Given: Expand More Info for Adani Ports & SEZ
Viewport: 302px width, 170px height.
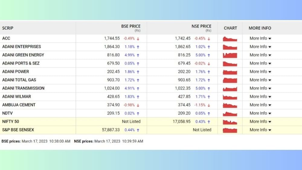Looking at the screenshot, I should (260, 63).
